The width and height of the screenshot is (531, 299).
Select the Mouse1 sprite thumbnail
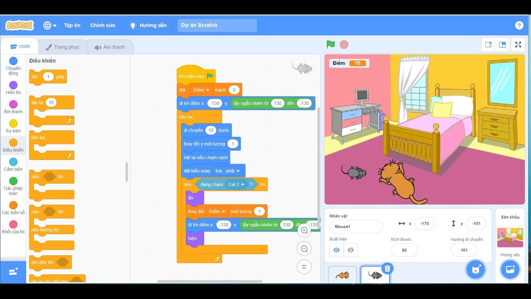[375, 275]
